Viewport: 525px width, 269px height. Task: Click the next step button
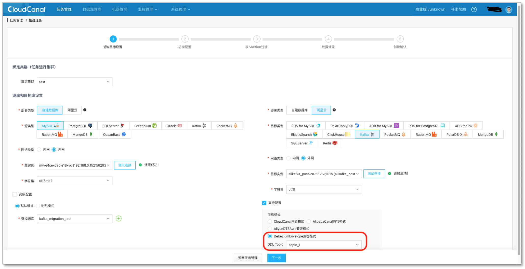tap(276, 258)
